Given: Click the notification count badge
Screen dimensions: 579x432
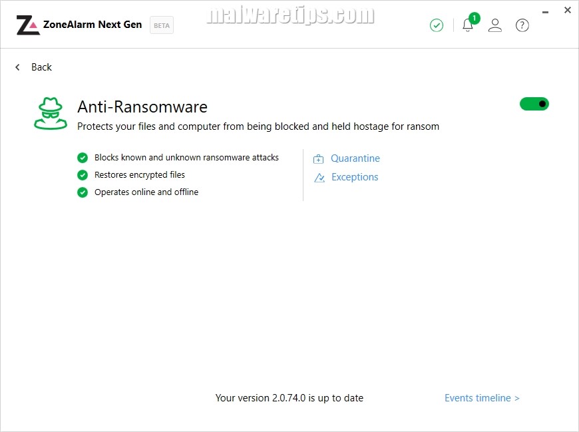Looking at the screenshot, I should coord(474,18).
